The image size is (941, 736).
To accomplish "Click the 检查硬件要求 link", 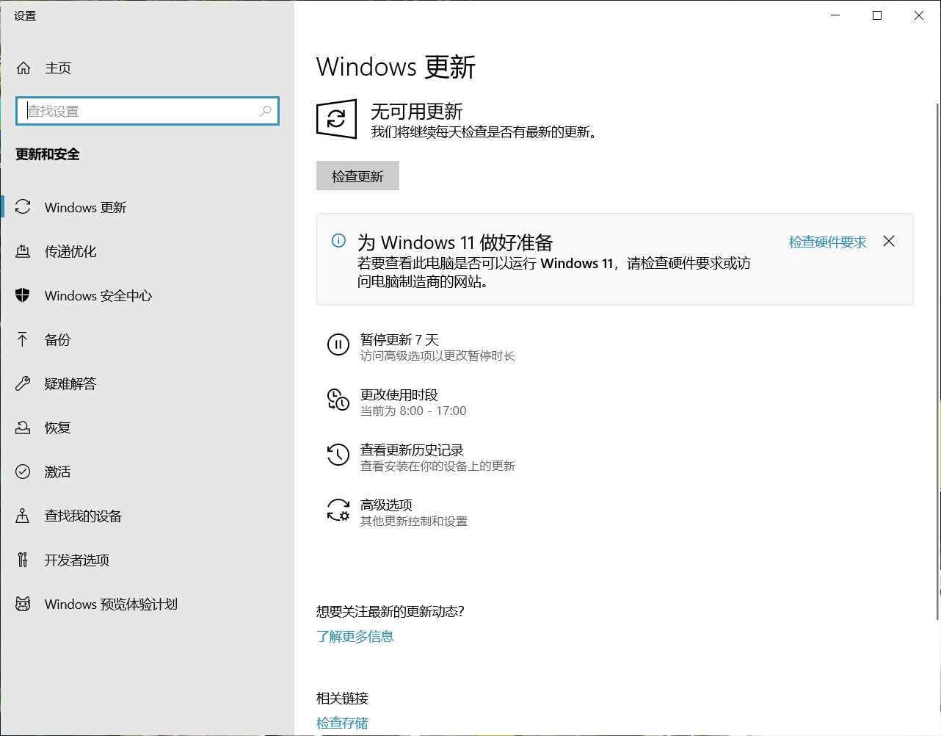I will coord(827,242).
